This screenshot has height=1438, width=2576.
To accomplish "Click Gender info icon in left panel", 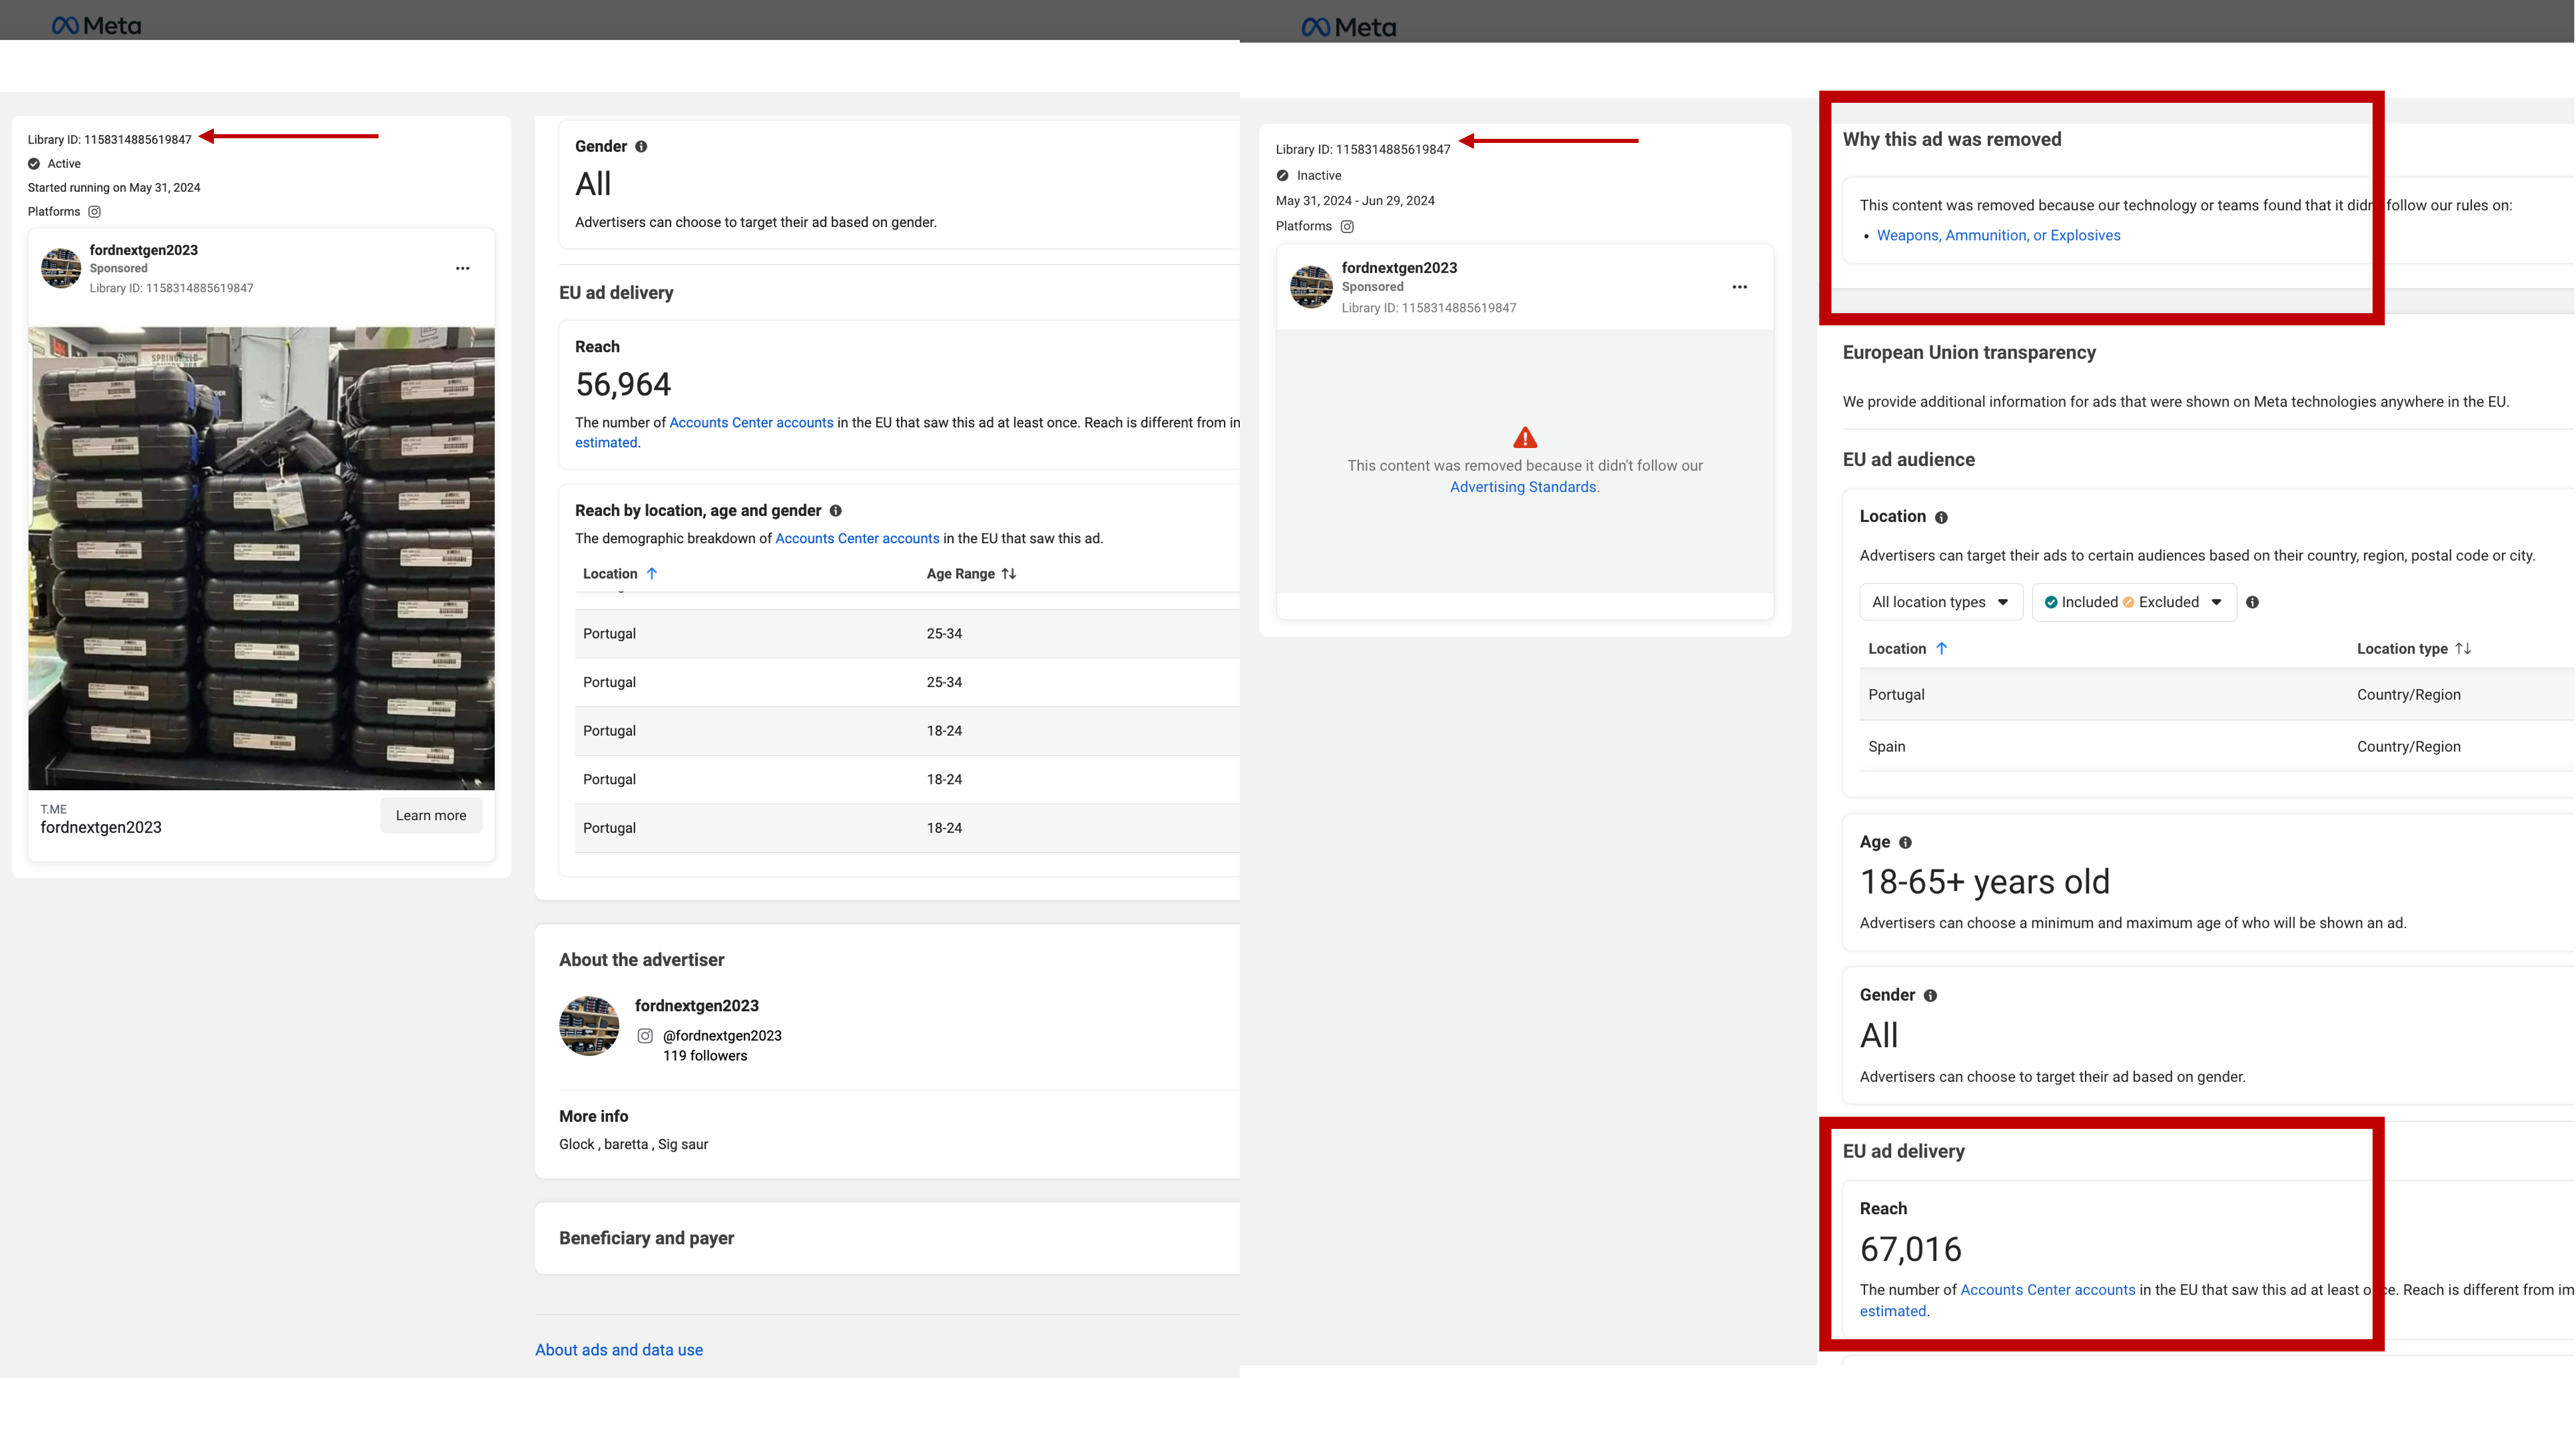I will coord(641,147).
